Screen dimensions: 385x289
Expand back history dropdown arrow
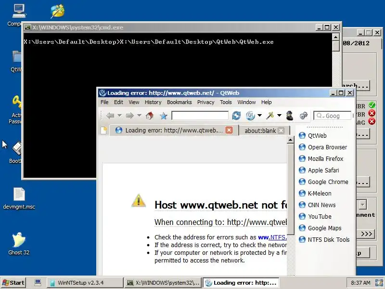point(119,116)
